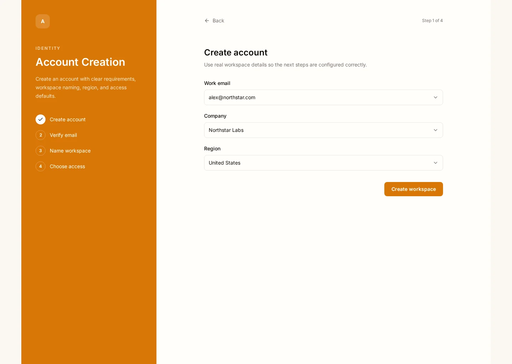The image size is (512, 364).
Task: Click the step 4 circle for Choose access
Action: tap(41, 166)
